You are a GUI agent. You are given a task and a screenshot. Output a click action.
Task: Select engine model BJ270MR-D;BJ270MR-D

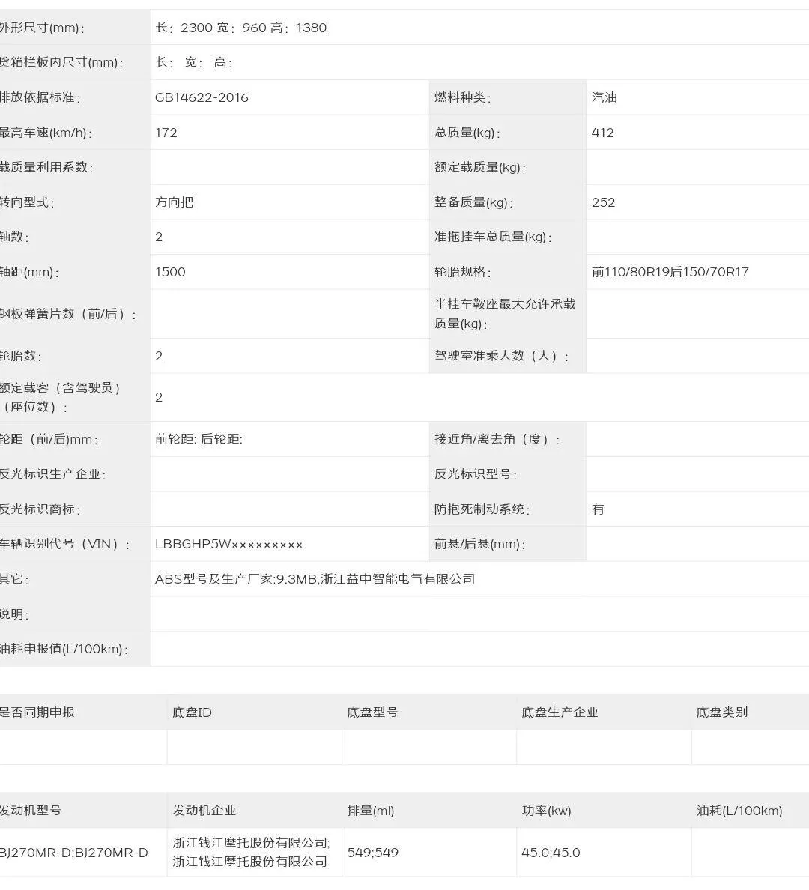tap(74, 853)
